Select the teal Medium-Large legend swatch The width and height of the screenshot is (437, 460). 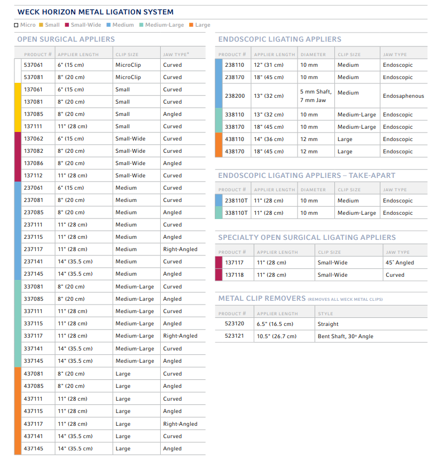click(141, 25)
